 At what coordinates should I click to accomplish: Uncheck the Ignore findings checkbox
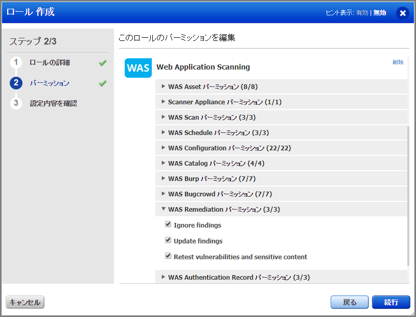coord(168,224)
